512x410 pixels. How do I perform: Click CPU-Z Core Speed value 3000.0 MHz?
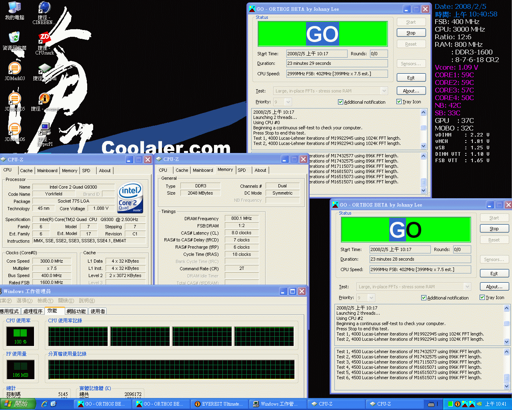pyautogui.click(x=52, y=261)
